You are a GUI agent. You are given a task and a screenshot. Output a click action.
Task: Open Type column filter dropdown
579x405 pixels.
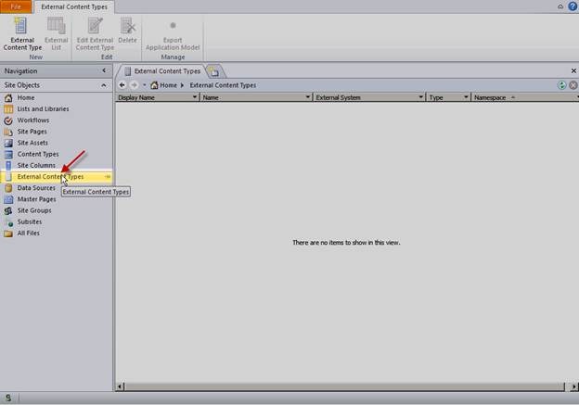coord(466,97)
